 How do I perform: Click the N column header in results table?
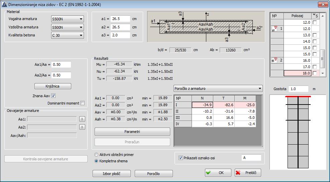coord(202,99)
